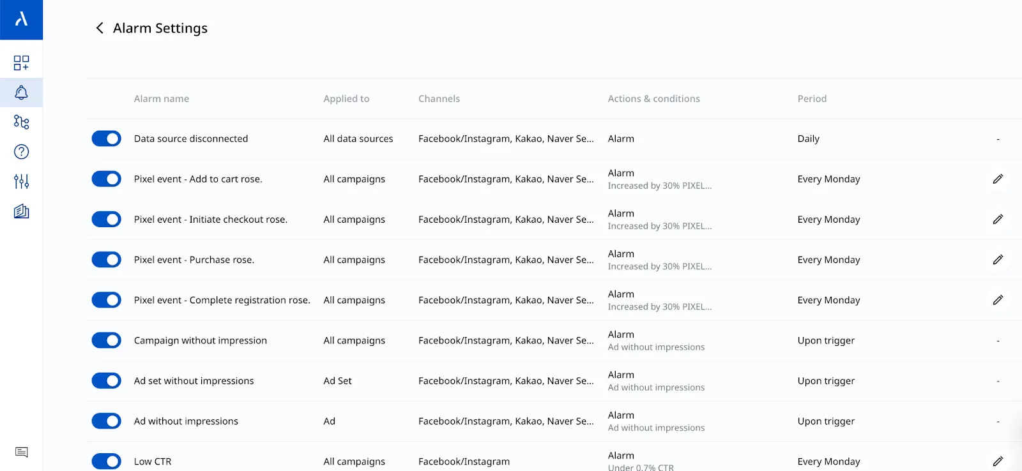
Task: Switch off the Purchase rose alarm
Action: click(106, 260)
